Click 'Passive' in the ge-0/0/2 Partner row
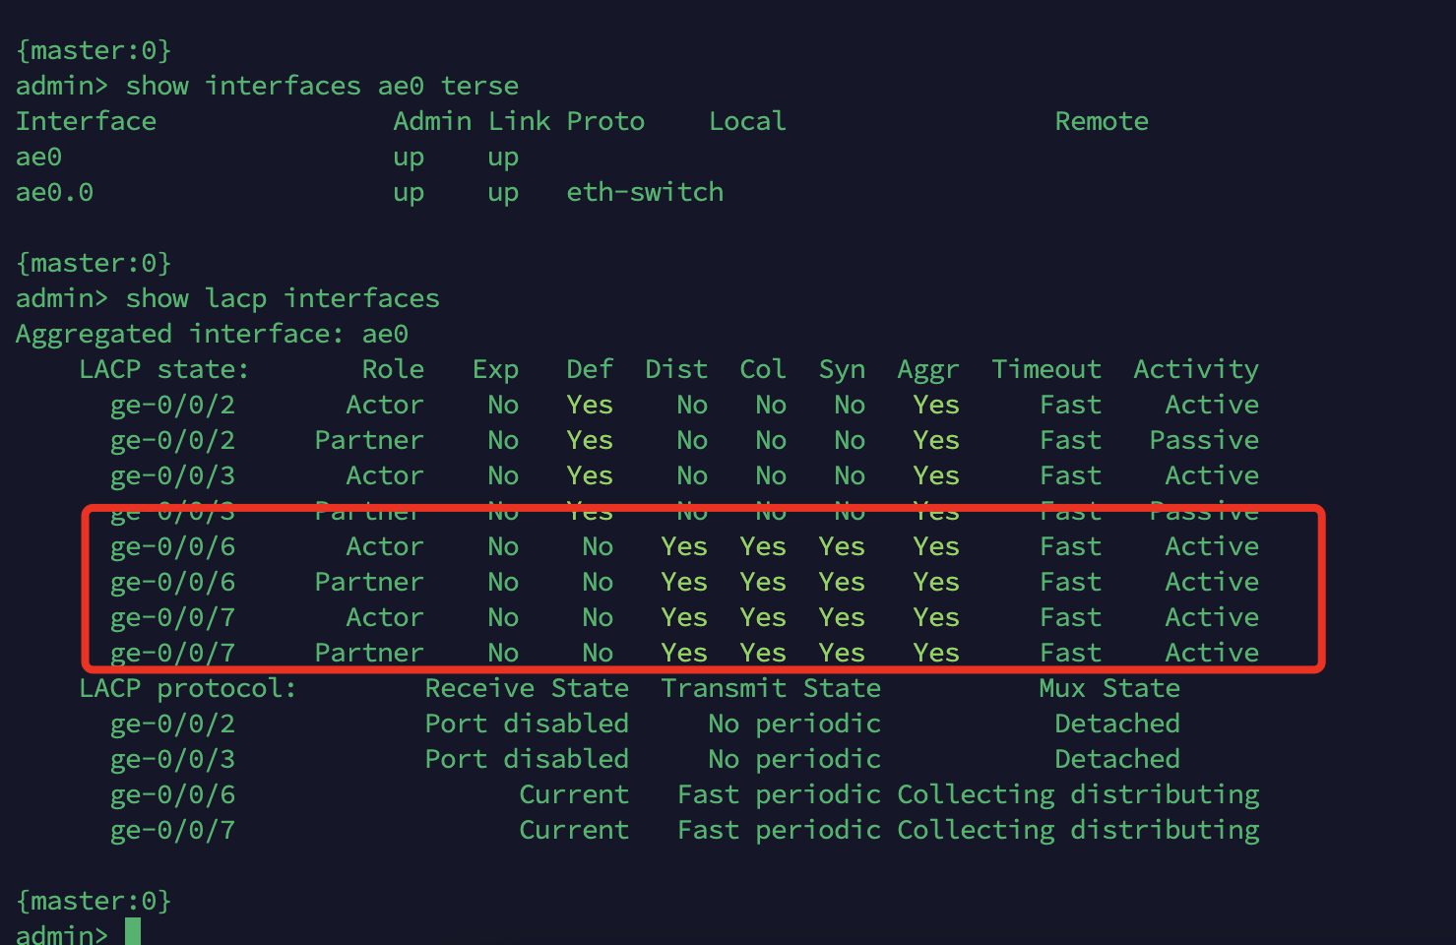 (1204, 441)
